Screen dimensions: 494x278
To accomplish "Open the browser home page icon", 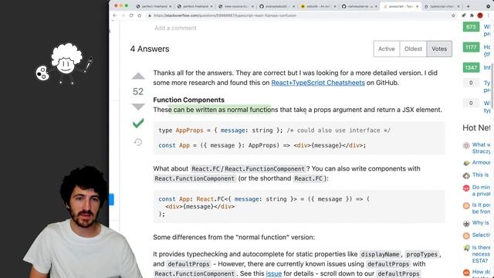I will pyautogui.click(x=139, y=15).
